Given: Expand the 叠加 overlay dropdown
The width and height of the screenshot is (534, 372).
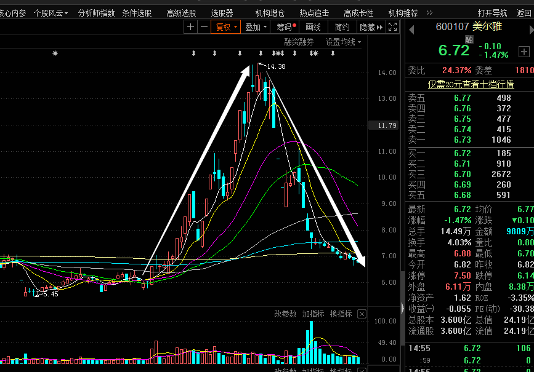Looking at the screenshot, I should tap(256, 27).
